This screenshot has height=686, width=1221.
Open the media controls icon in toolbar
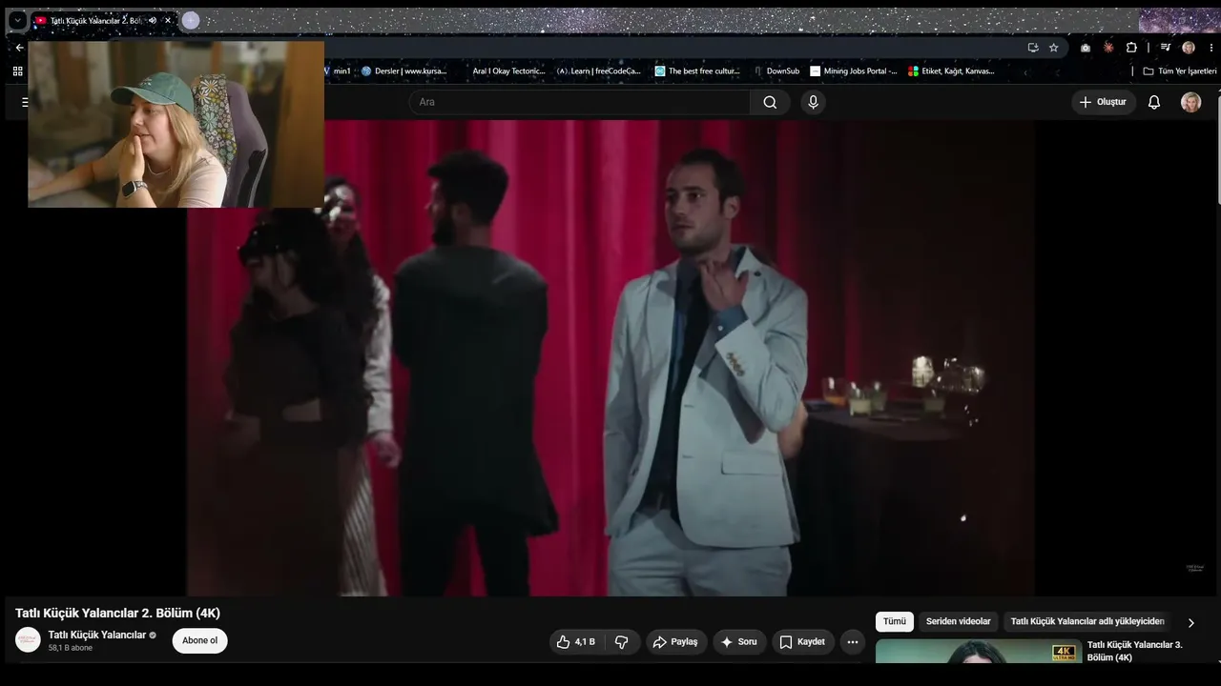click(1166, 48)
